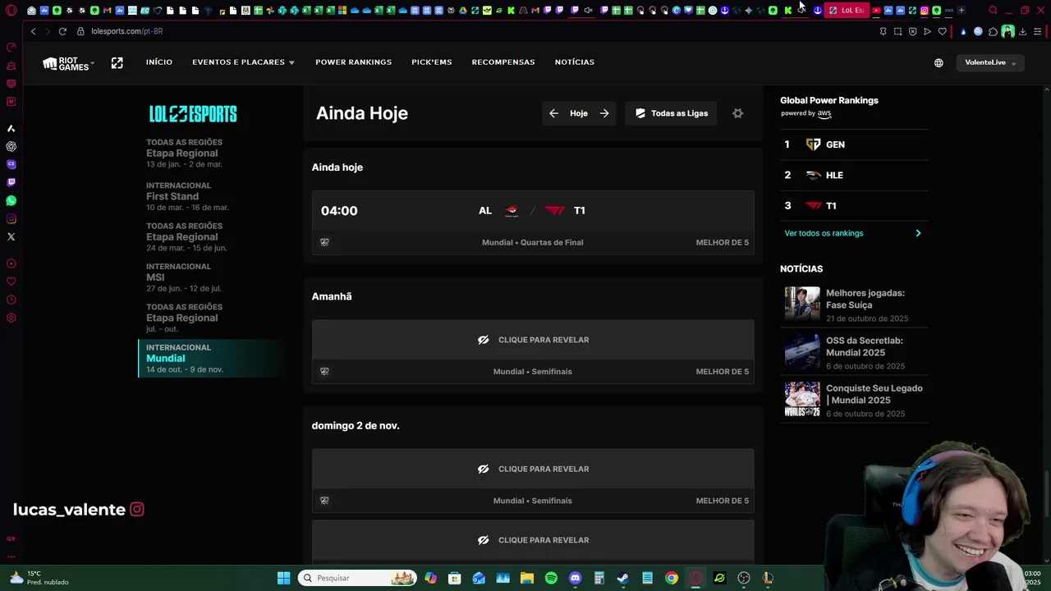
Task: Click the browser search tabs magnifier icon
Action: click(993, 11)
